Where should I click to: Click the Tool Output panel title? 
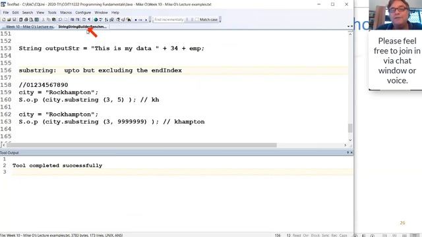(x=9, y=153)
